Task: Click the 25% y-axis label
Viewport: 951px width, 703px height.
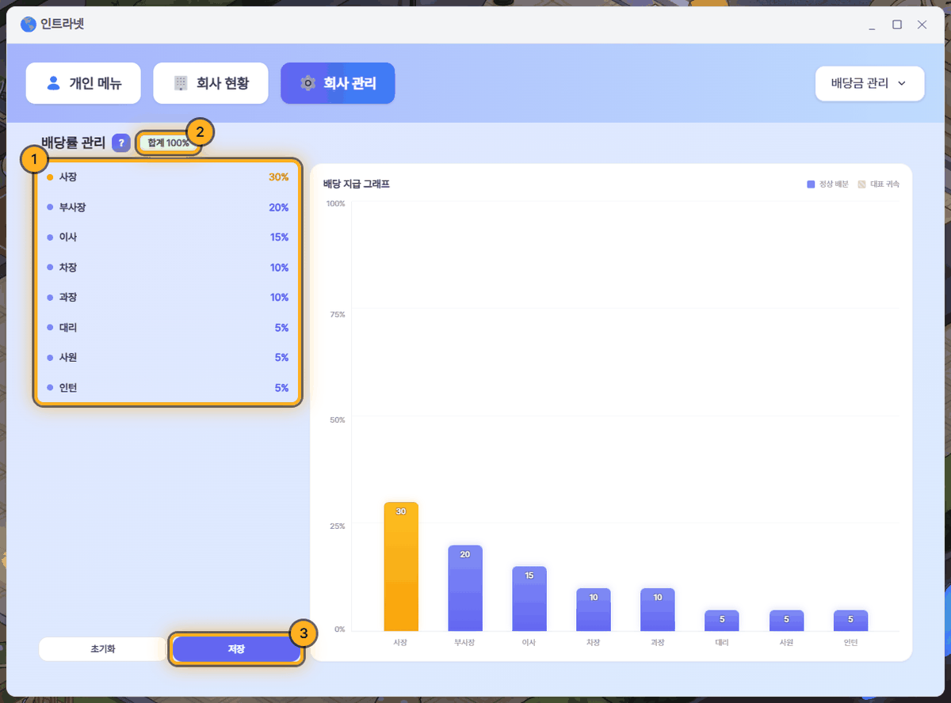Action: point(337,526)
